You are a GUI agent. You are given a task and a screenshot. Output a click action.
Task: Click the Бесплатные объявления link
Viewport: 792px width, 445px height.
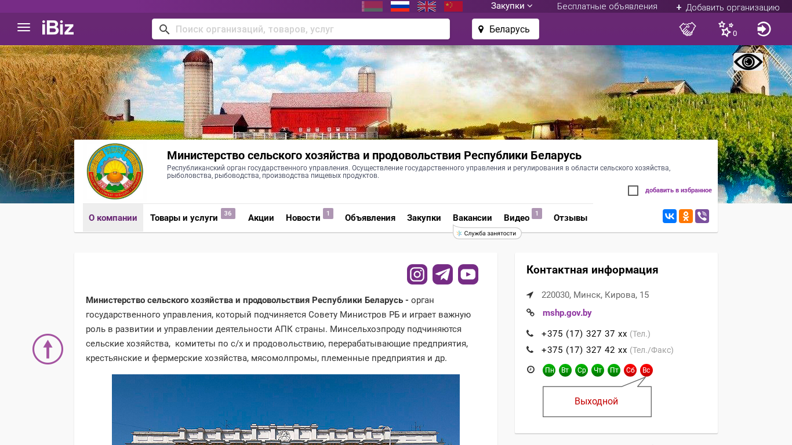tap(607, 6)
